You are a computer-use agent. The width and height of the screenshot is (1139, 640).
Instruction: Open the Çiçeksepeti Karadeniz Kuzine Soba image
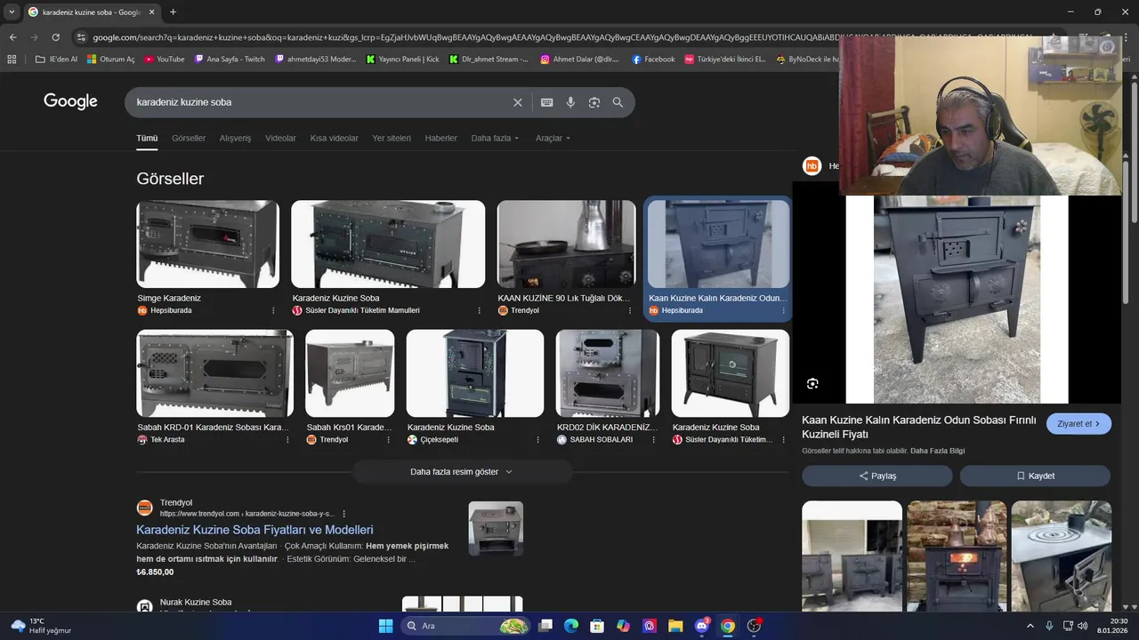[475, 373]
